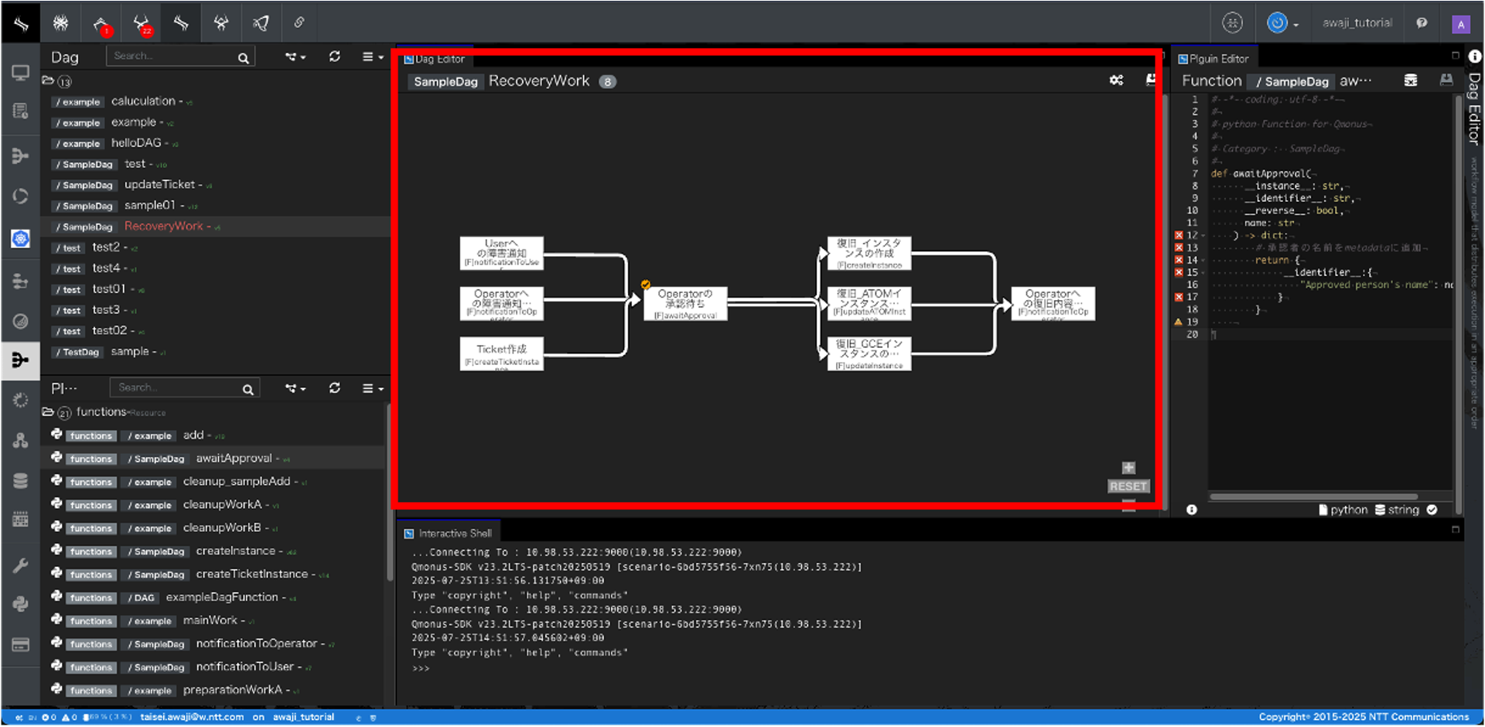Click the refresh icon in the Dag panel
1485x727 pixels.
334,56
